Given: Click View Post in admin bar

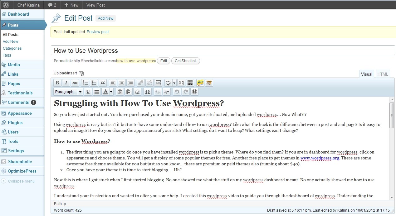Looking at the screenshot, I should click(x=95, y=5).
